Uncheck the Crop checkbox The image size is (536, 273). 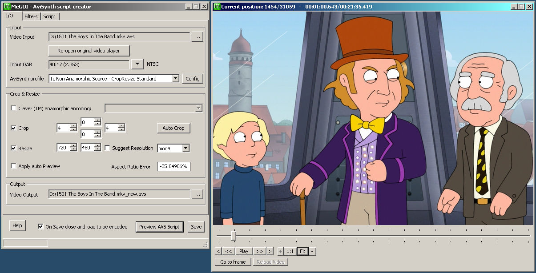coord(13,128)
